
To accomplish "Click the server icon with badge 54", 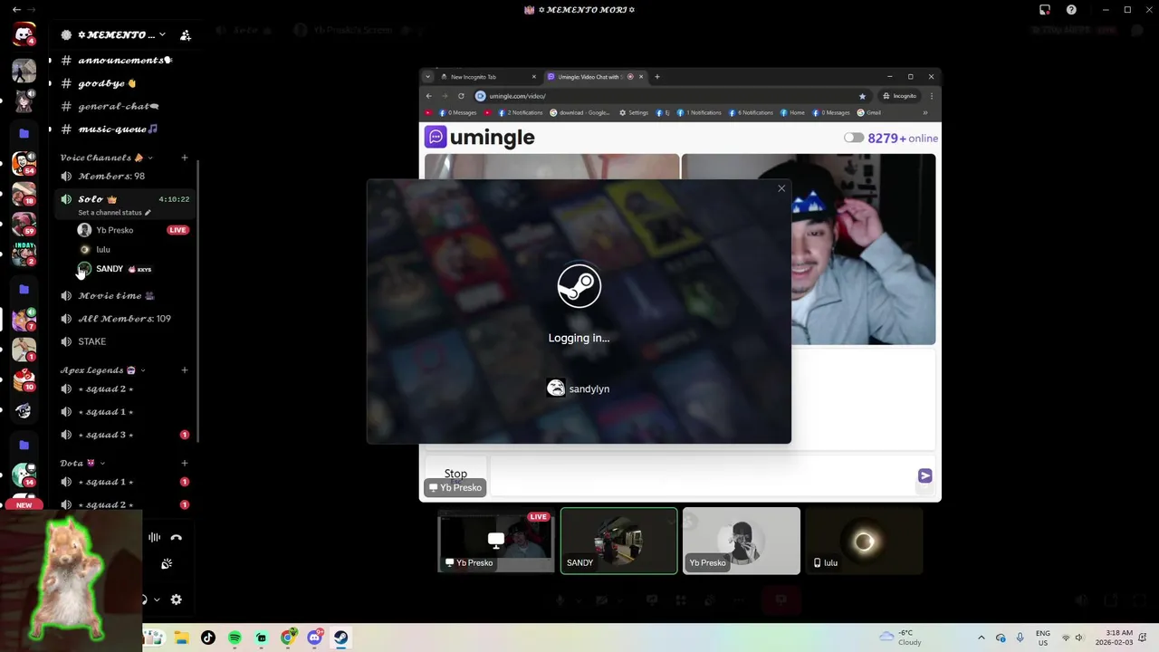I will [24, 164].
